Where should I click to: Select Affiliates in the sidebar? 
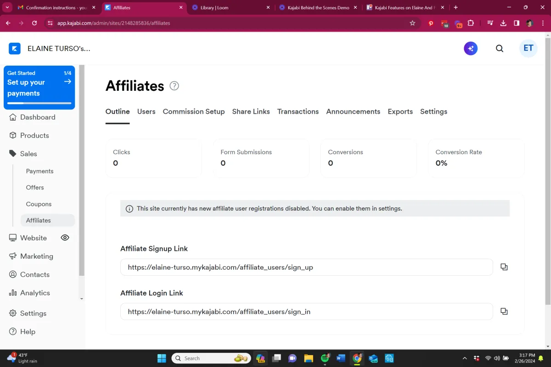tap(48, 220)
